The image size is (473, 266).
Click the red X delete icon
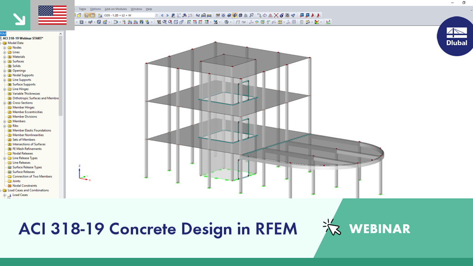[276, 15]
